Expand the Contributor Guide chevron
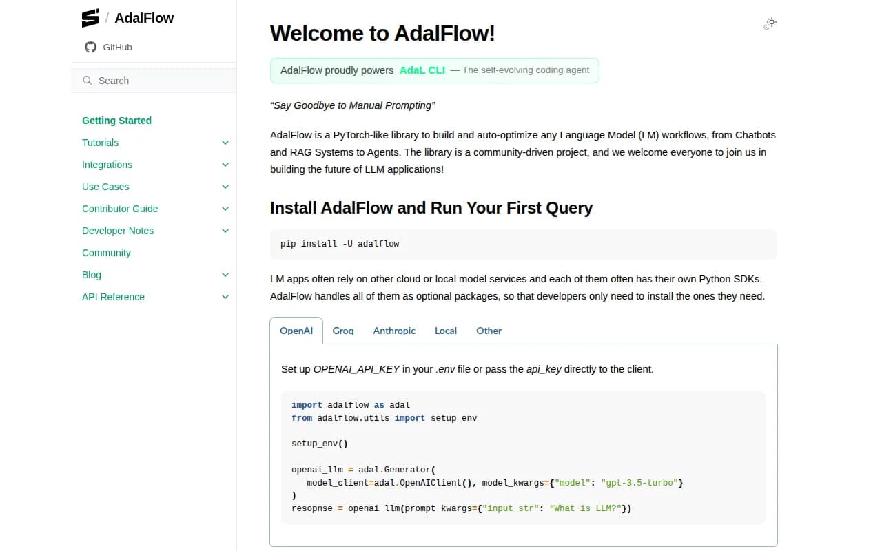 (x=225, y=209)
